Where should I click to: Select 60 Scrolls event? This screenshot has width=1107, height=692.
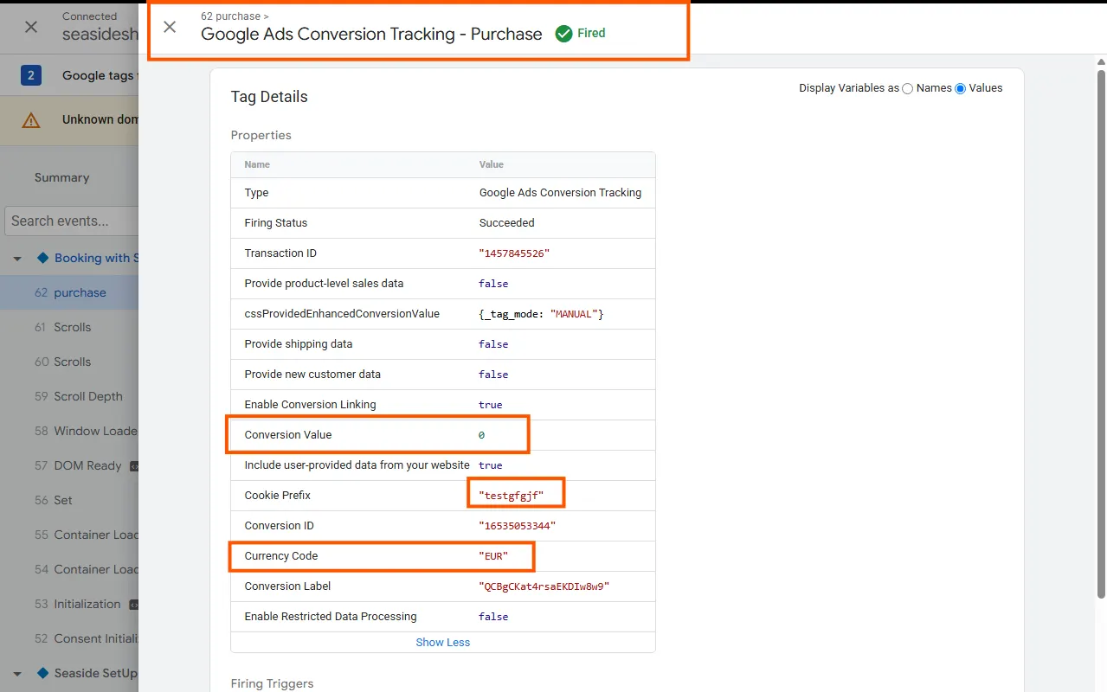coord(69,362)
